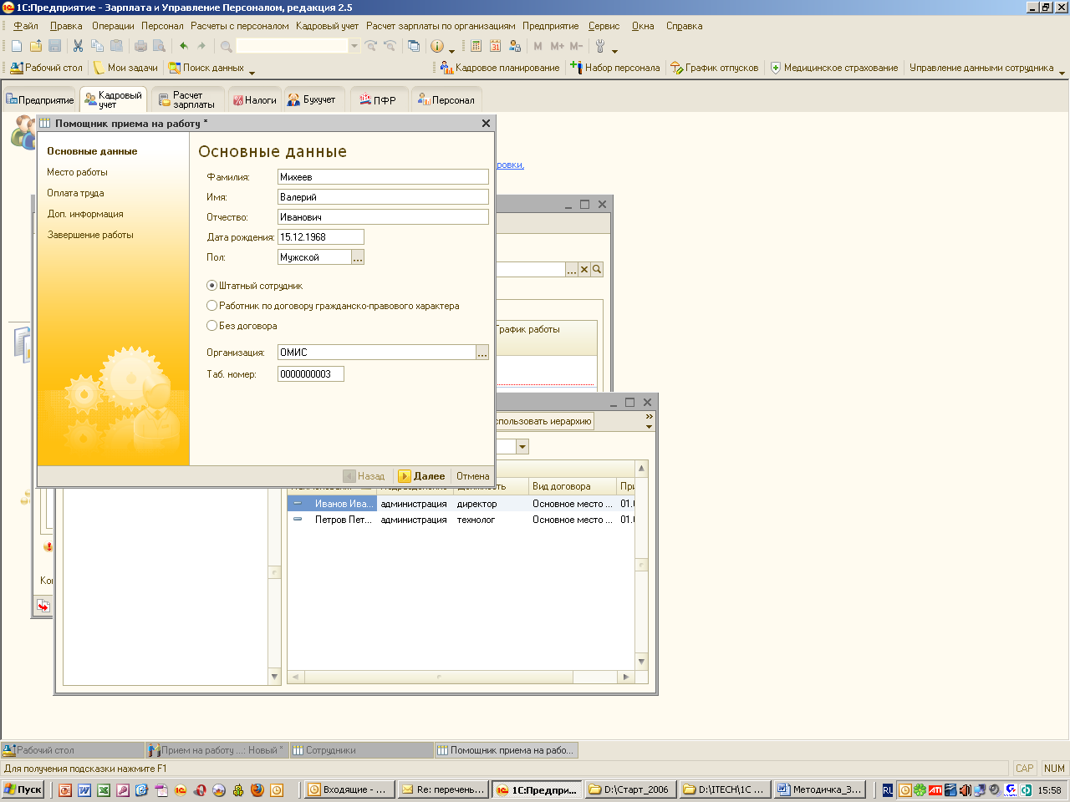Select the Без договора radio button

point(211,326)
